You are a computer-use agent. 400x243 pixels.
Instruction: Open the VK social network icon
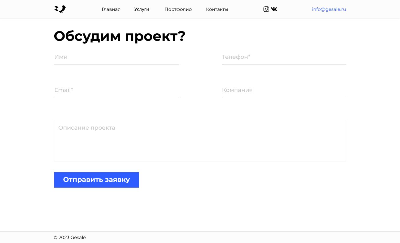pyautogui.click(x=274, y=9)
